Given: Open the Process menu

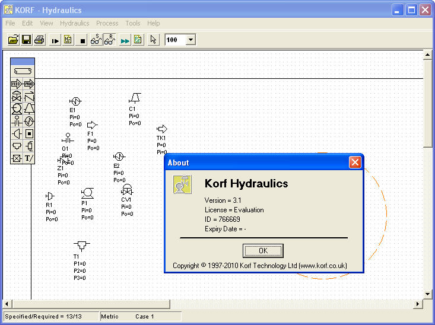Looking at the screenshot, I should point(107,23).
